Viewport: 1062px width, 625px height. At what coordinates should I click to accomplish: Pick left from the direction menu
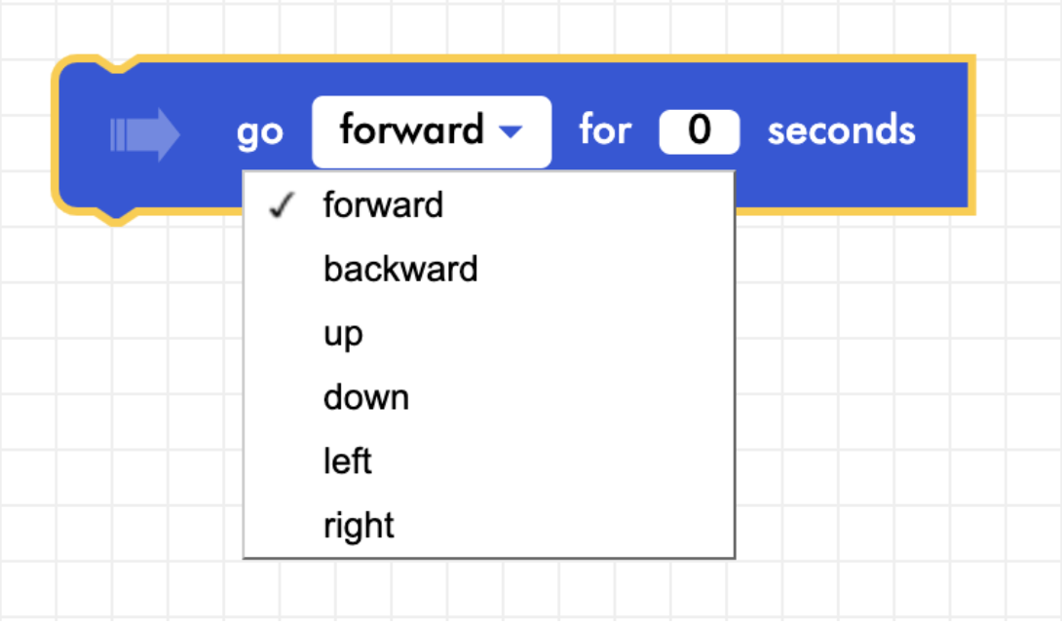click(347, 460)
